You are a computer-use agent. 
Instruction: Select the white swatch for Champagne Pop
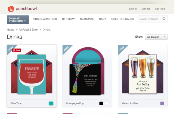click(x=107, y=103)
